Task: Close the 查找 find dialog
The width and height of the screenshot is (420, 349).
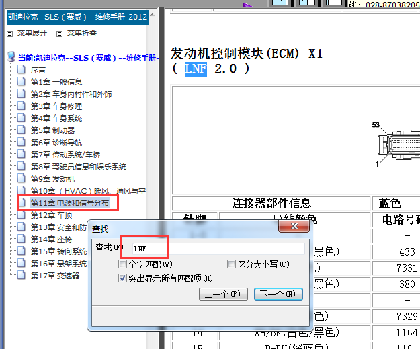Action: click(x=294, y=226)
